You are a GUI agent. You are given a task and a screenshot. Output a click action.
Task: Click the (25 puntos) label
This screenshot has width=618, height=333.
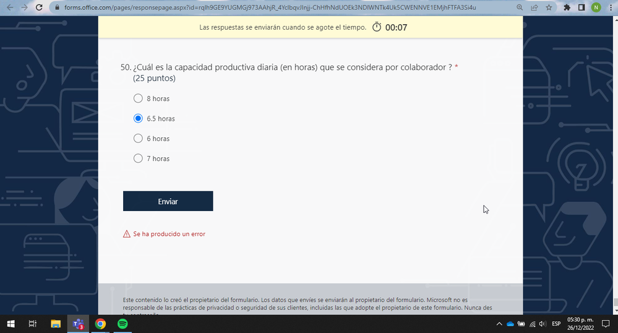tap(154, 78)
